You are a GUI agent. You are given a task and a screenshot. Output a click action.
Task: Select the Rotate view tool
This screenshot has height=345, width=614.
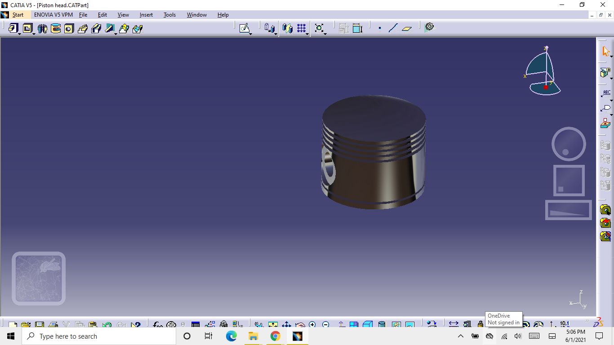300,324
